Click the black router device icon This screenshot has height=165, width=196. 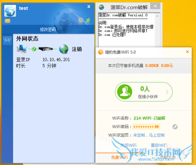coord(45,49)
